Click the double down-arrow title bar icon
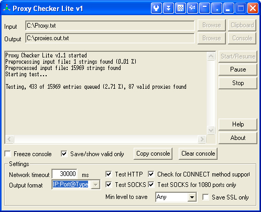The height and width of the screenshot is (212, 261). point(168,8)
